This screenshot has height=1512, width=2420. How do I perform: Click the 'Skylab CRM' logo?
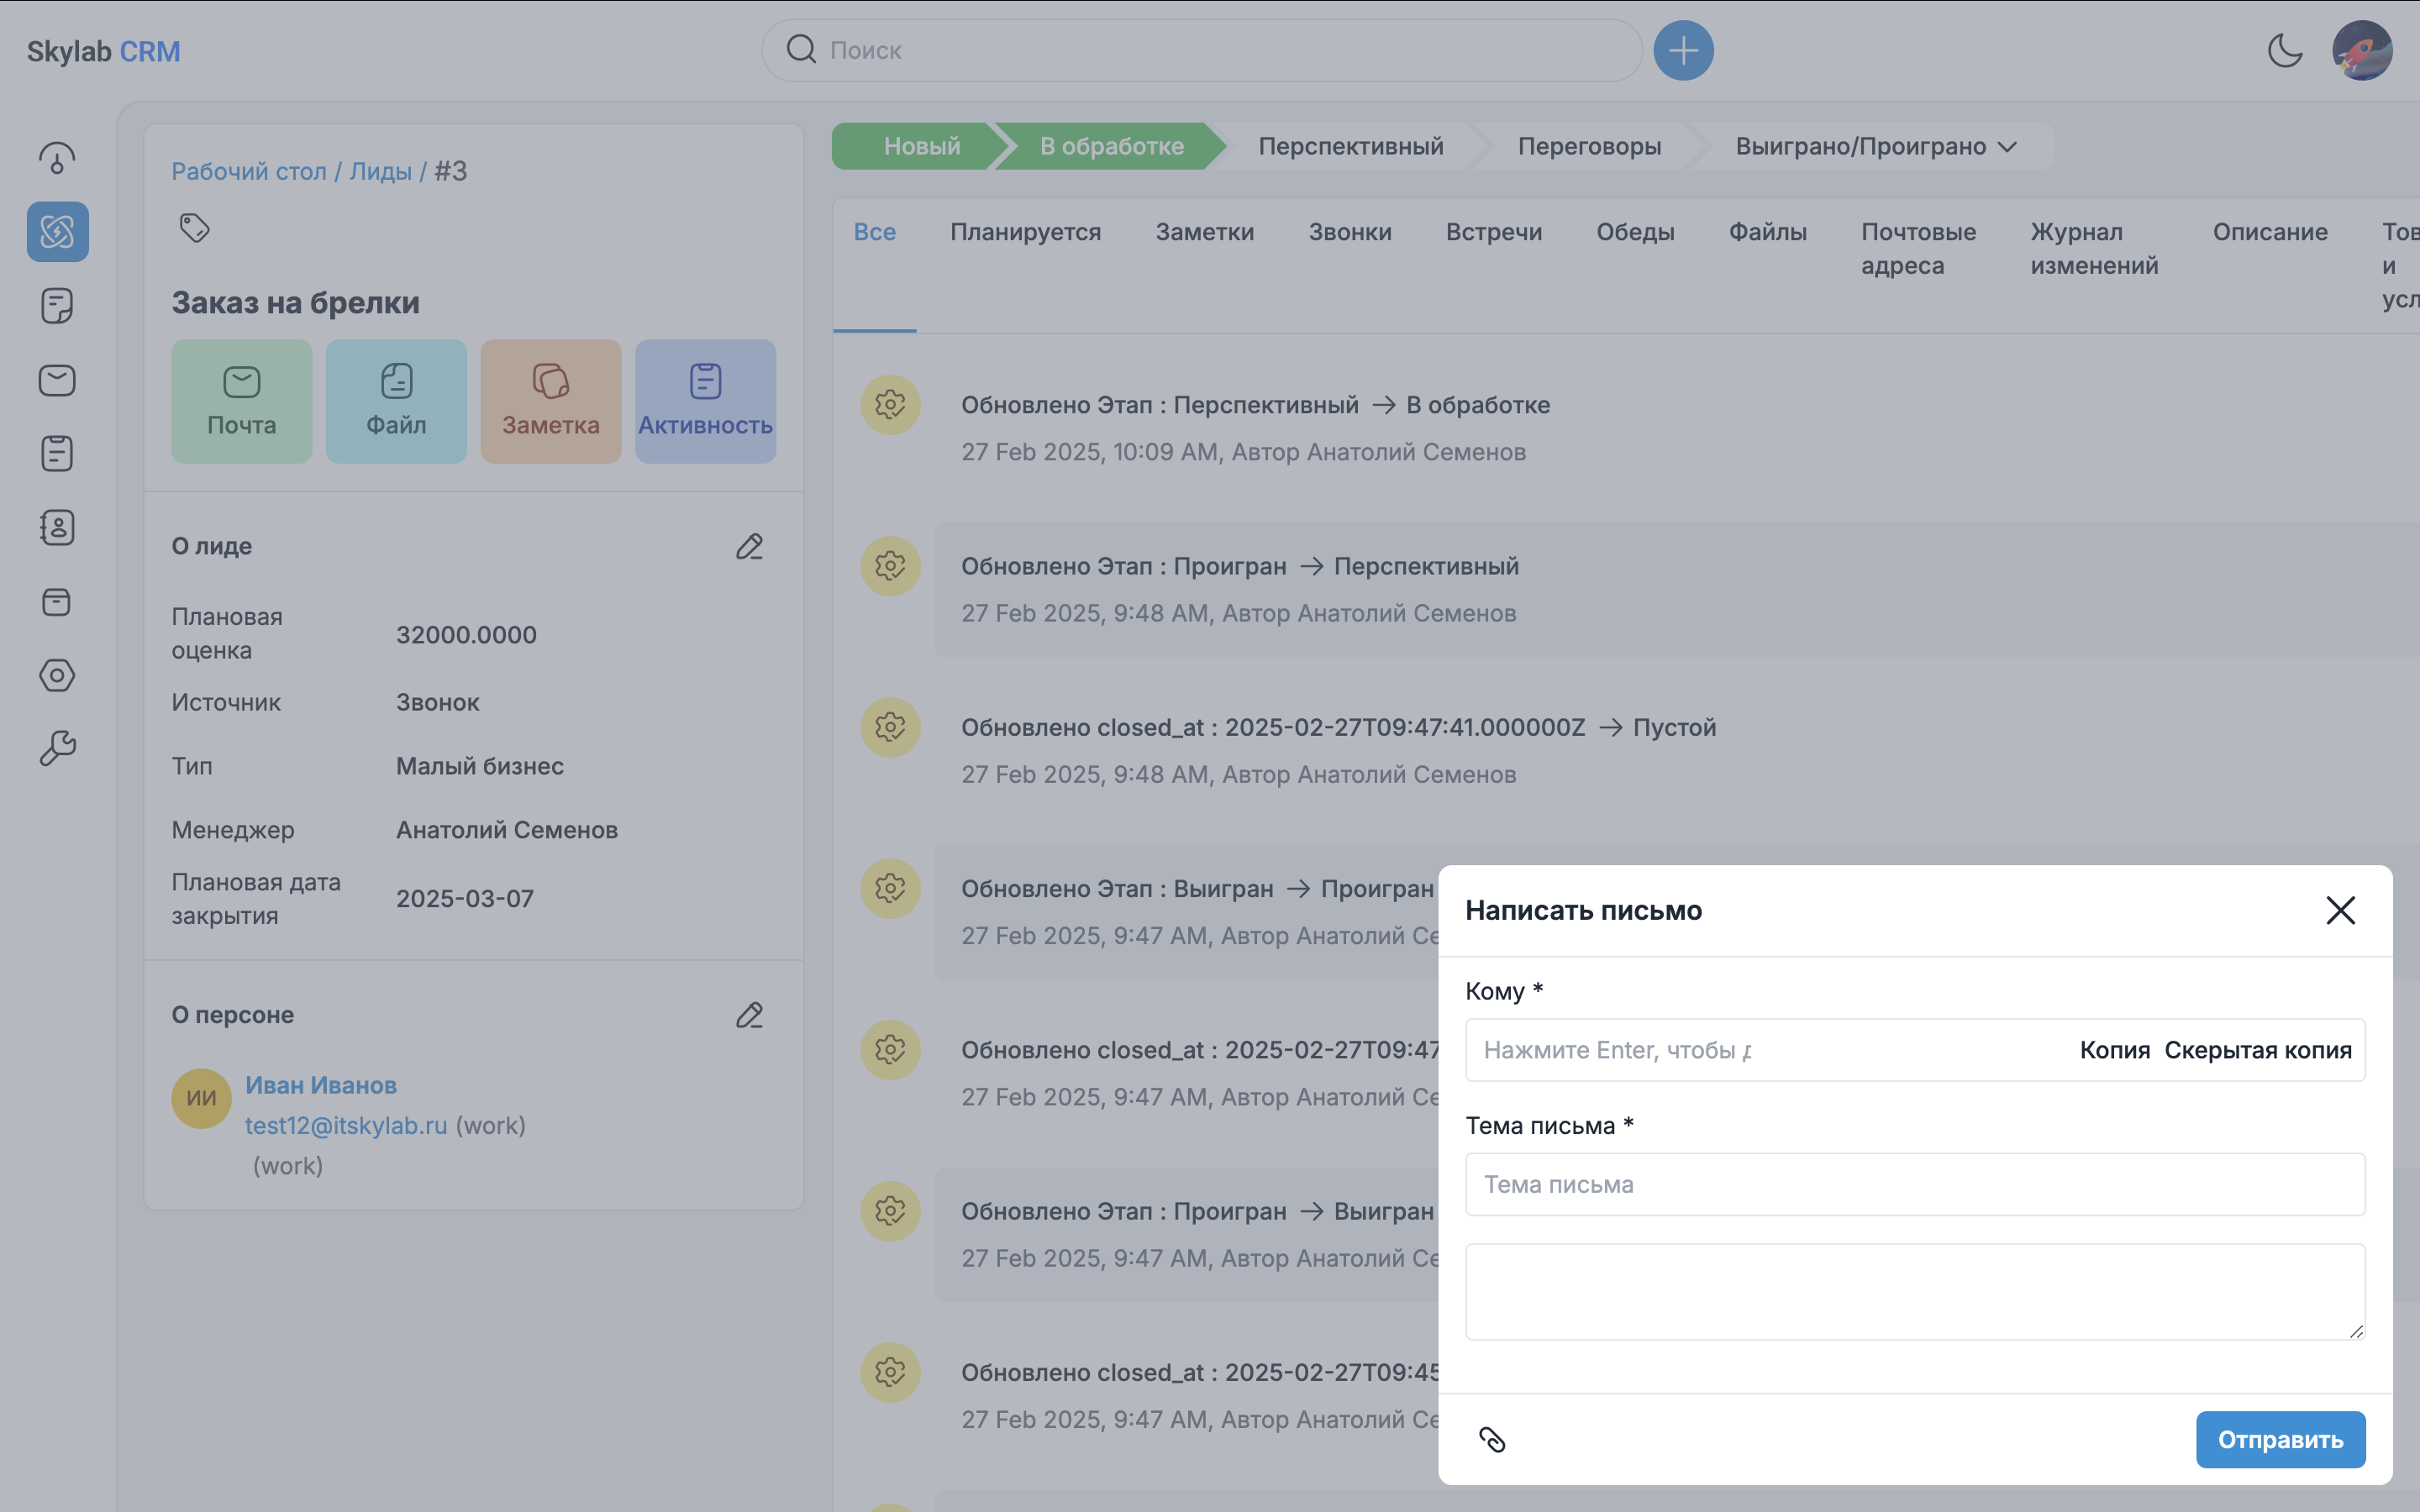[103, 51]
